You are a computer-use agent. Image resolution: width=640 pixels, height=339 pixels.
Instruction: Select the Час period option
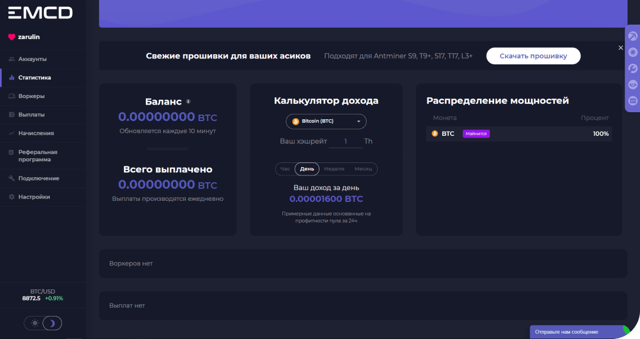pos(285,169)
